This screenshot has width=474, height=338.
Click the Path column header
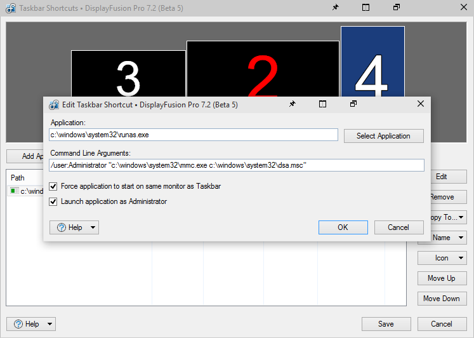pos(18,178)
